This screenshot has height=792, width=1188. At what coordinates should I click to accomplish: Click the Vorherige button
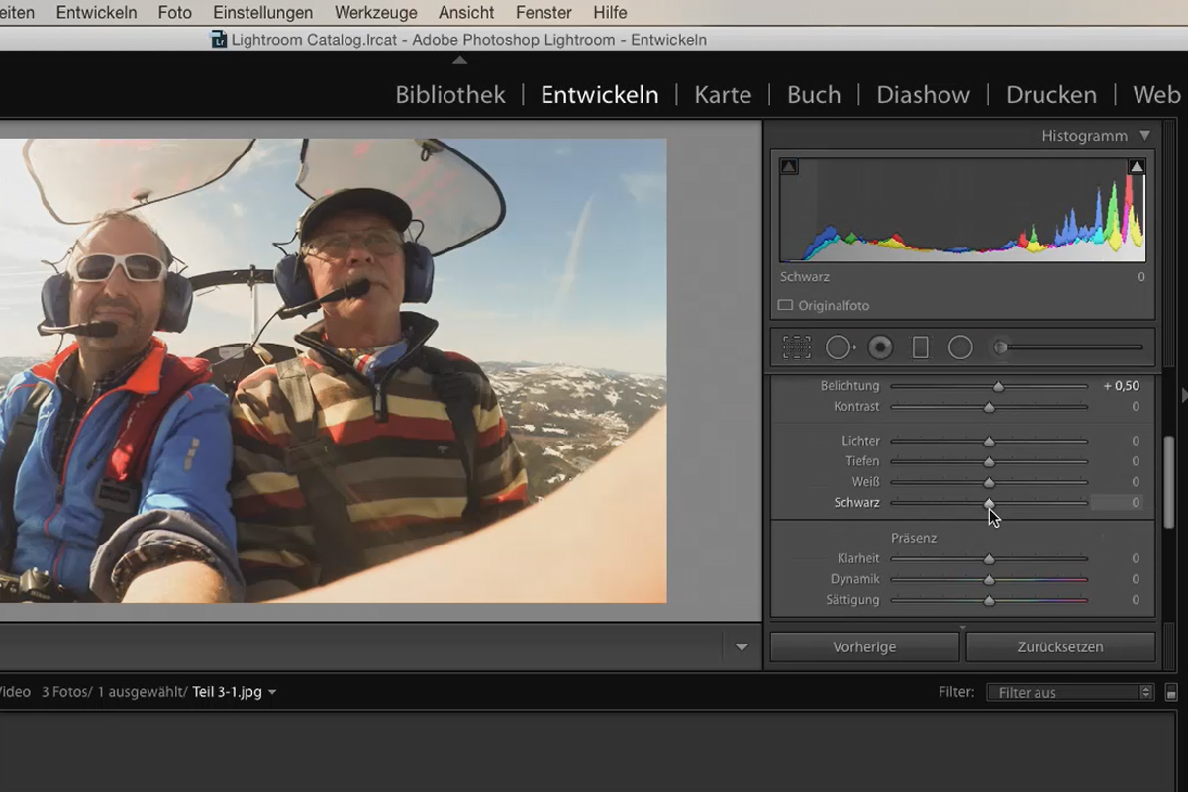[x=864, y=647]
